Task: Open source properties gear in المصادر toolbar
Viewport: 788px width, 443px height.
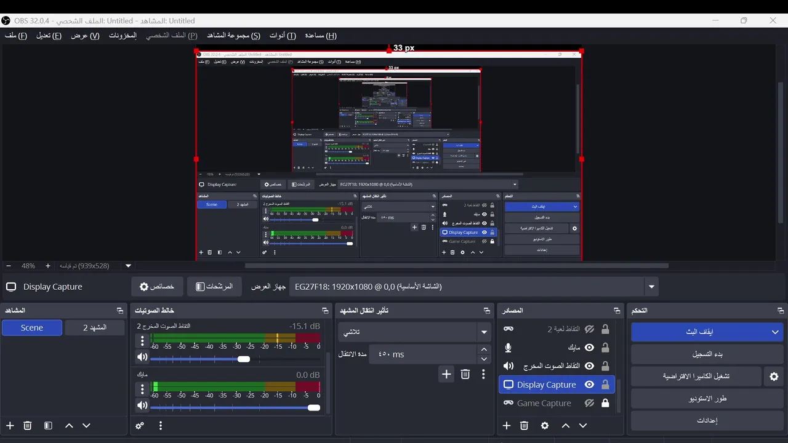Action: (545, 426)
